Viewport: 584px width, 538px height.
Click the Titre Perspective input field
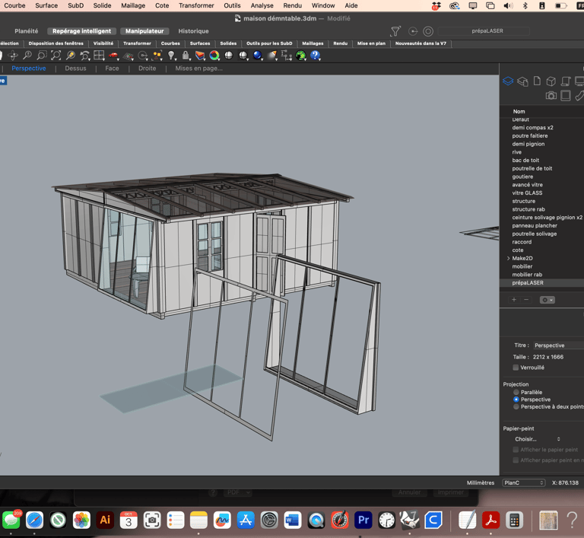[558, 345]
